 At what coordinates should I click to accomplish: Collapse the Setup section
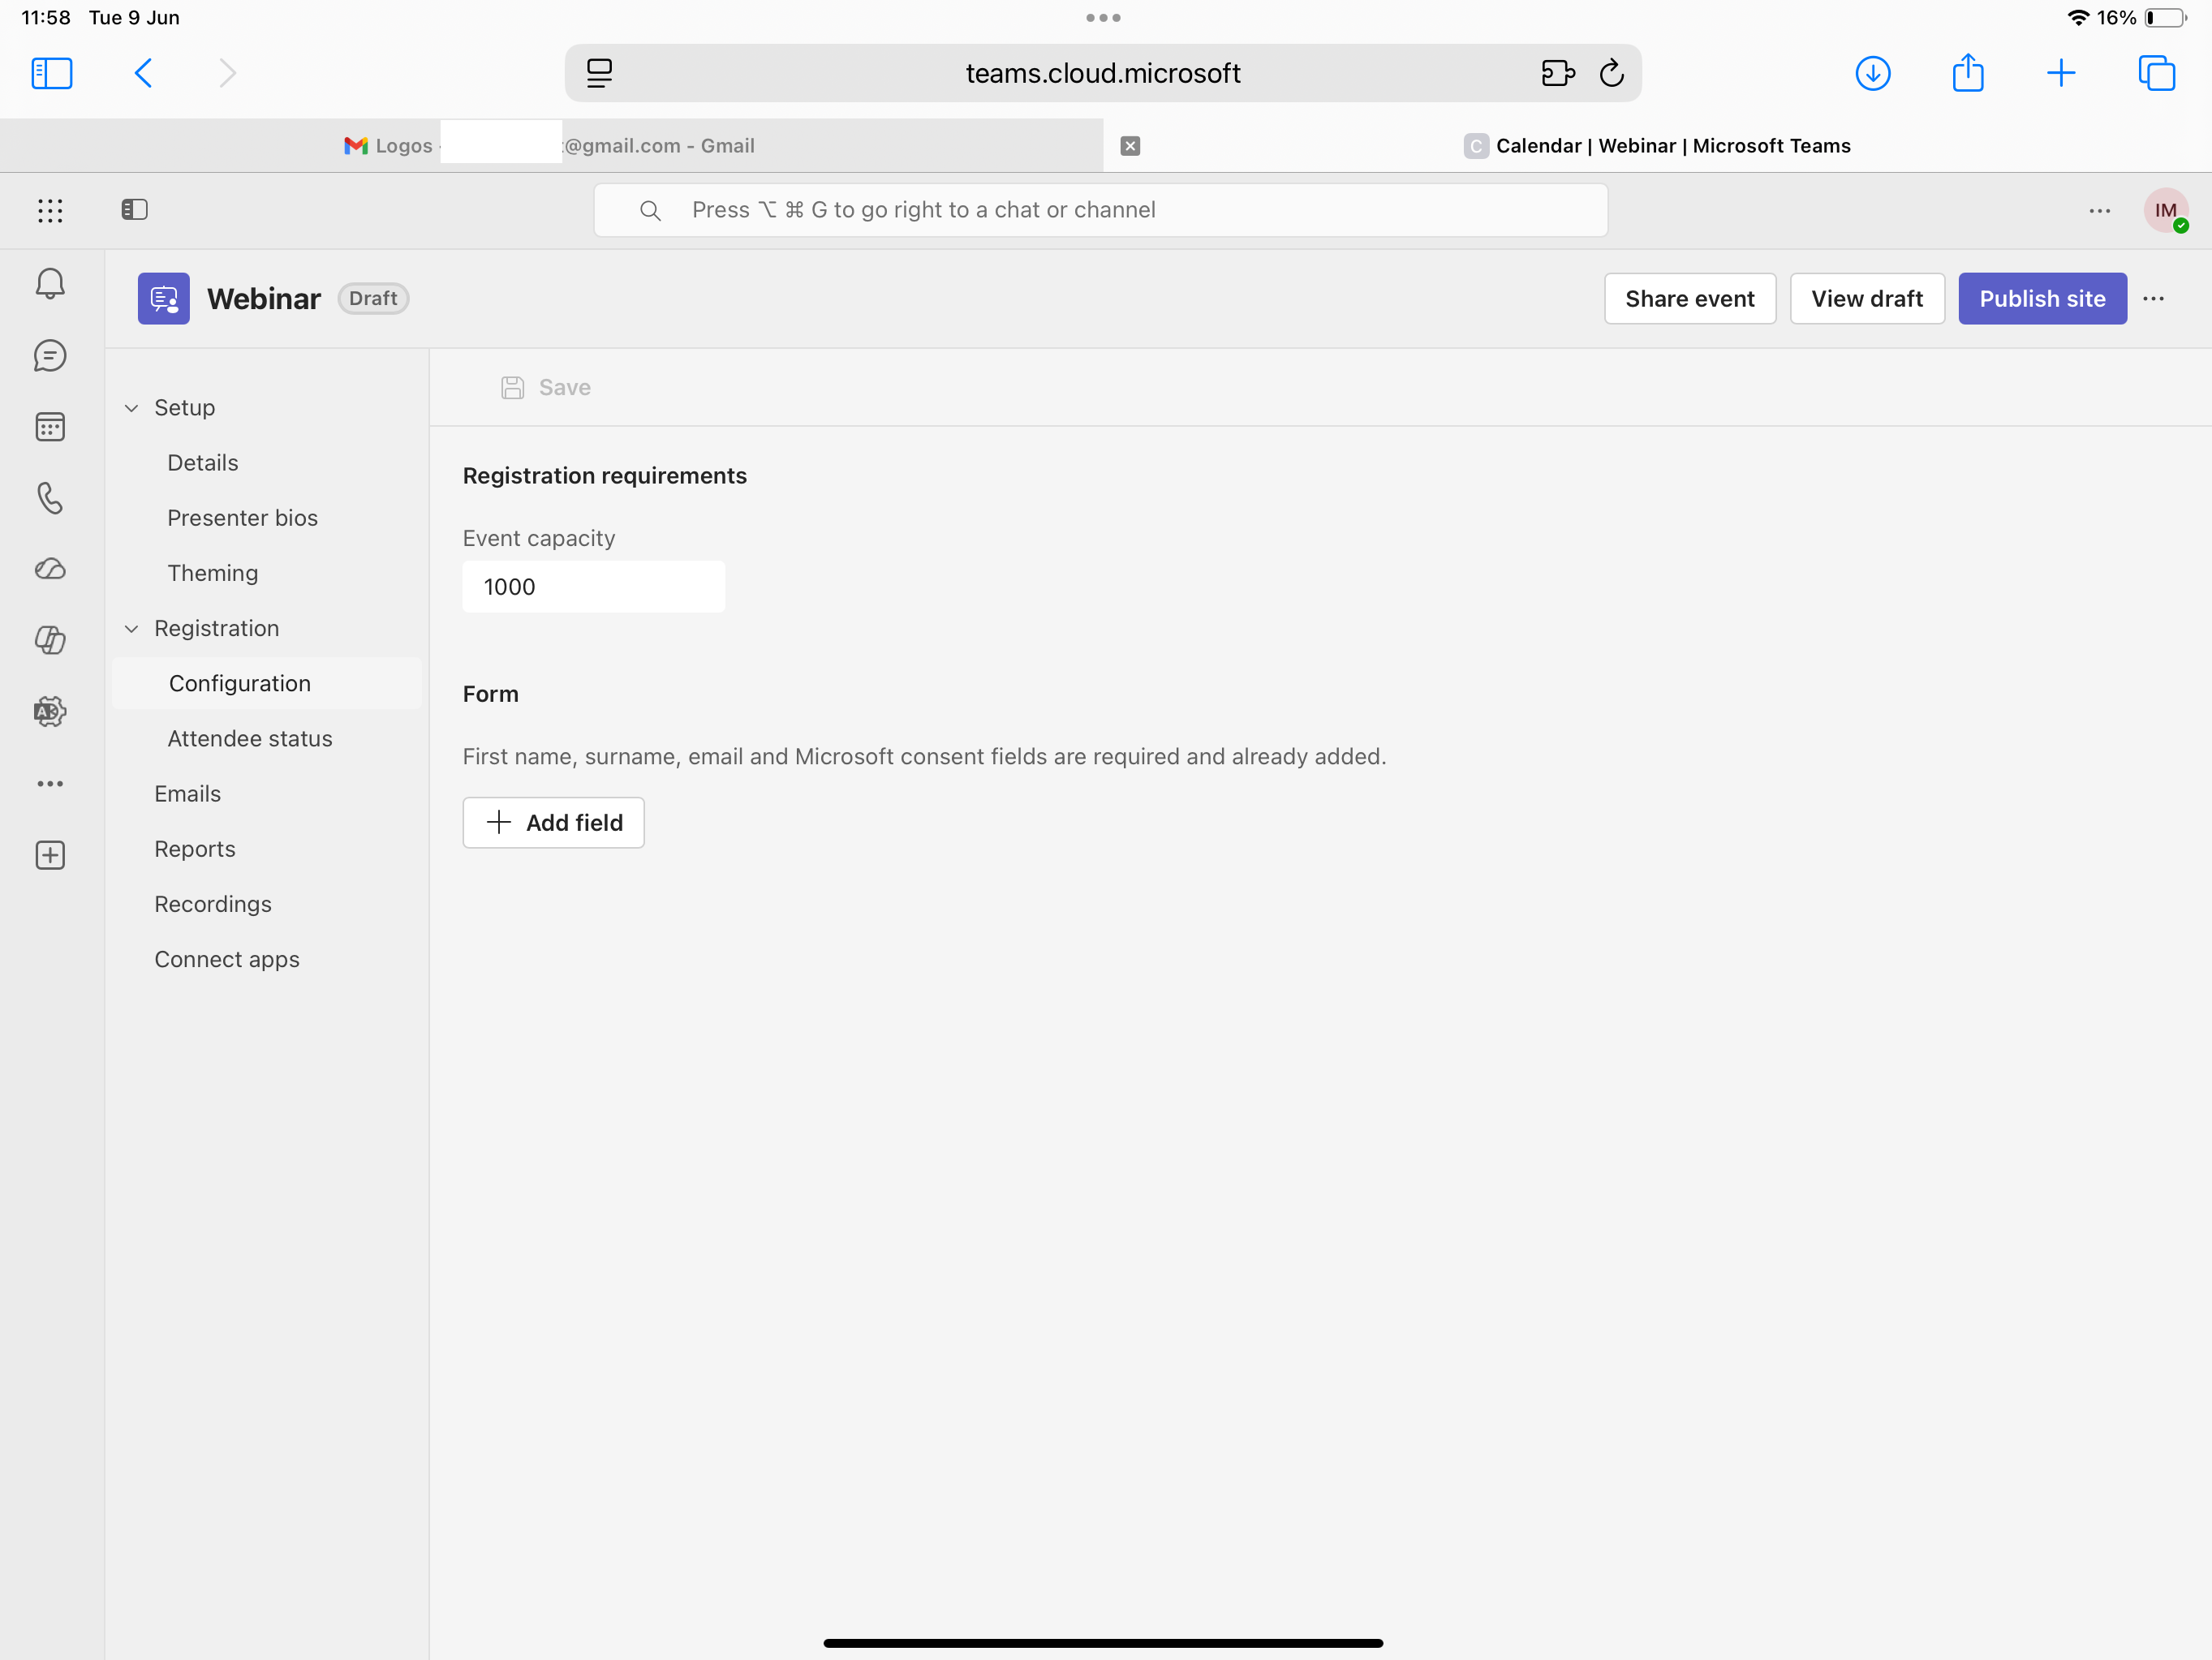pyautogui.click(x=131, y=408)
